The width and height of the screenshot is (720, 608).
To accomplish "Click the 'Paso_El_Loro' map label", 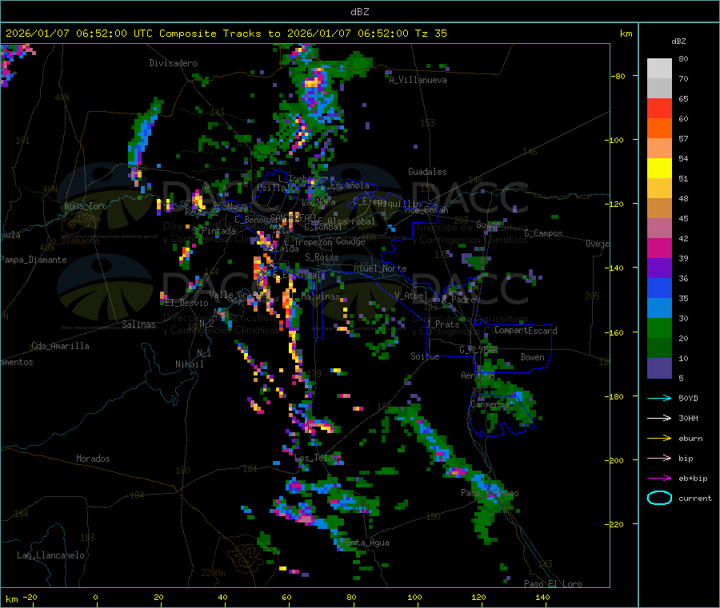I will point(553,584).
